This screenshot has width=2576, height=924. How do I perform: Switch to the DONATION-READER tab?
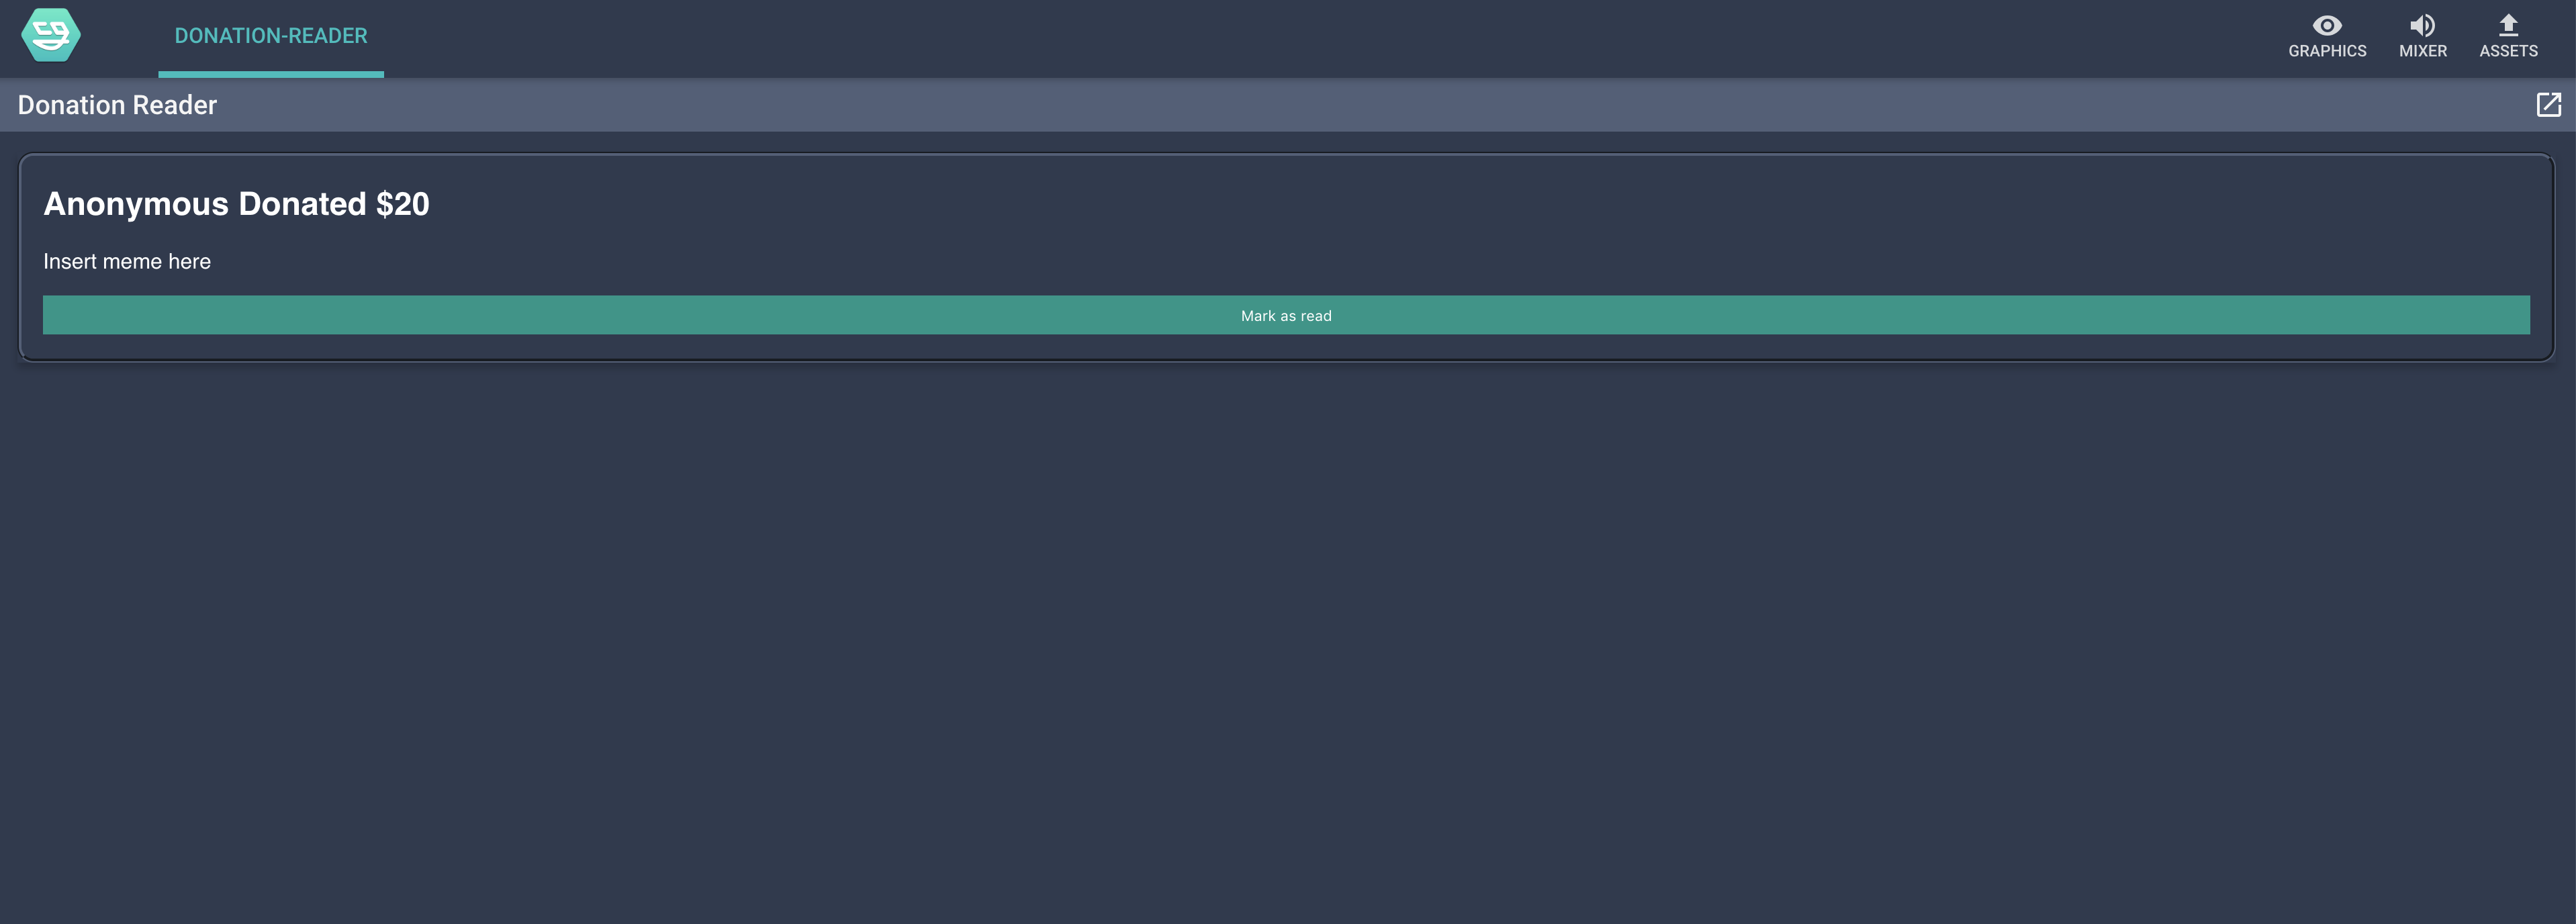271,36
